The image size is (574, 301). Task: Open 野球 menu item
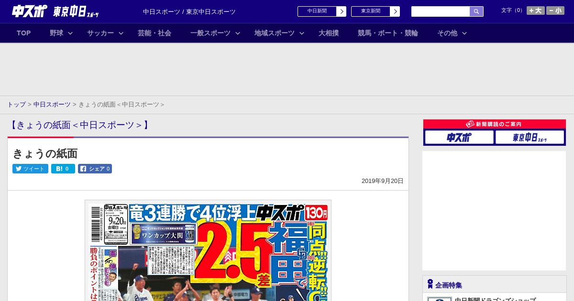click(56, 33)
